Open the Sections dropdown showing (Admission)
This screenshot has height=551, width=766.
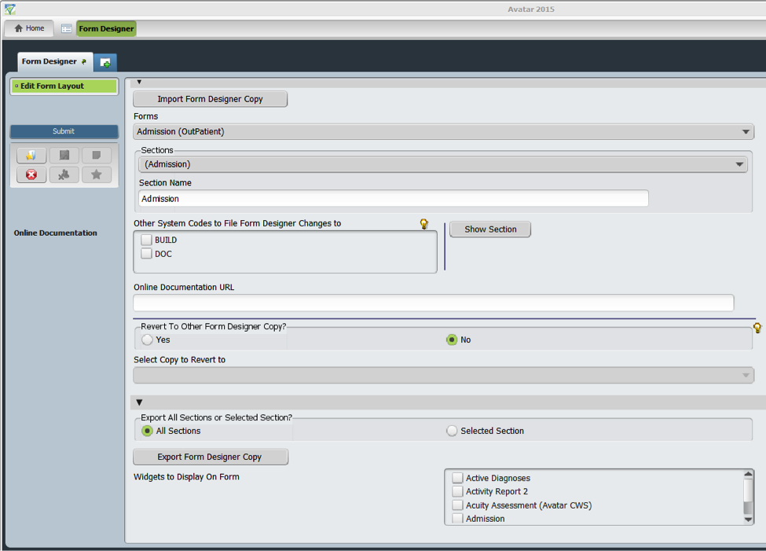click(739, 163)
